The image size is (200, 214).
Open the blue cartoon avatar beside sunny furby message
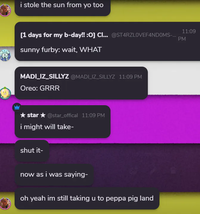5,55
